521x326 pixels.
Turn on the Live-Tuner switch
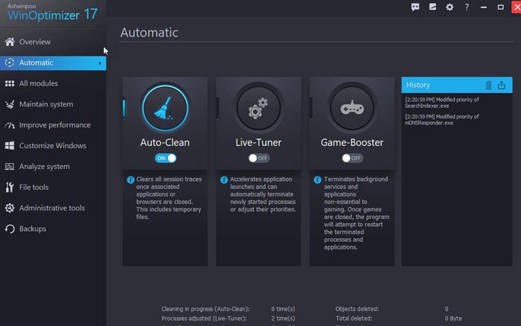[x=259, y=159]
